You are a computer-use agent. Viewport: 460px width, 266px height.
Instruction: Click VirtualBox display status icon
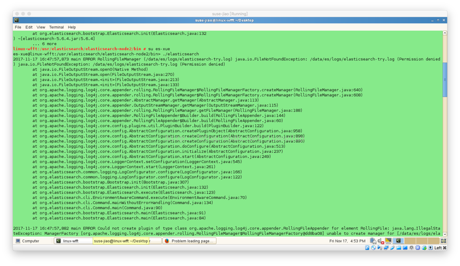(405, 248)
